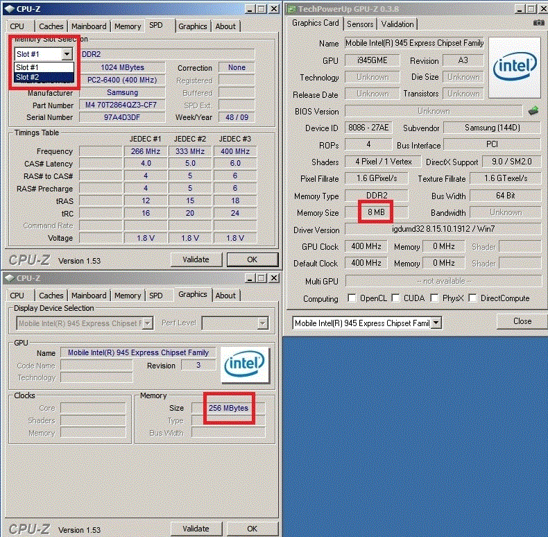Enable the OpenCL checkbox
Image resolution: width=548 pixels, height=537 pixels.
coord(352,298)
